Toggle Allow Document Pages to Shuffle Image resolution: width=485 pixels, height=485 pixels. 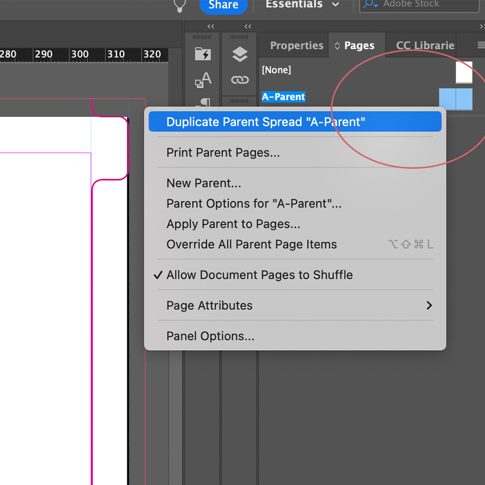point(295,275)
